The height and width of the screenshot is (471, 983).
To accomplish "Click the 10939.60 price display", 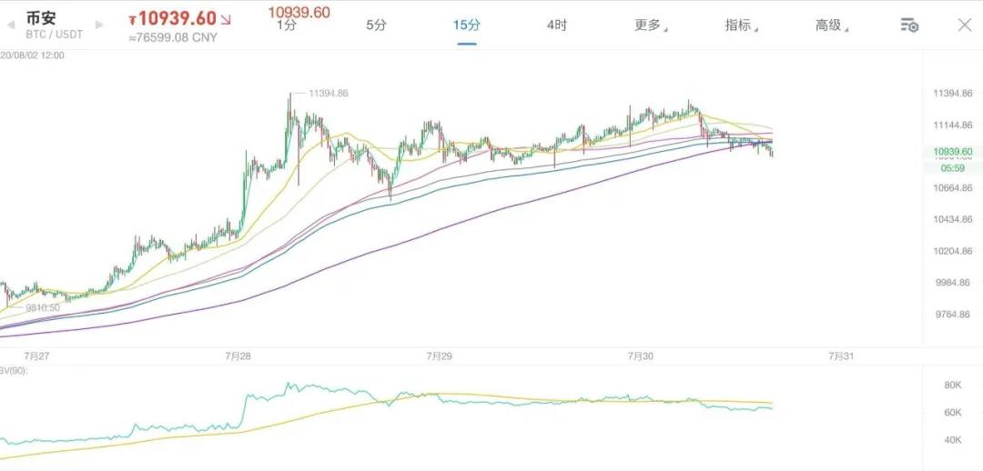I will tap(172, 19).
